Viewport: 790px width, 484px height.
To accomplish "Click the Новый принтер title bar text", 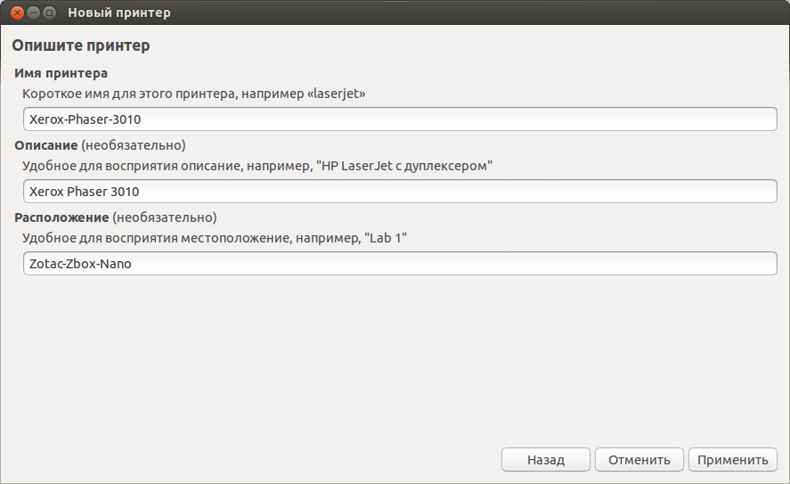I will click(x=119, y=12).
